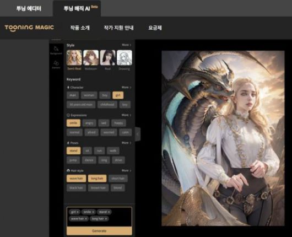
Task: Remove the wave hair tag from the prompt
Action: (86, 219)
